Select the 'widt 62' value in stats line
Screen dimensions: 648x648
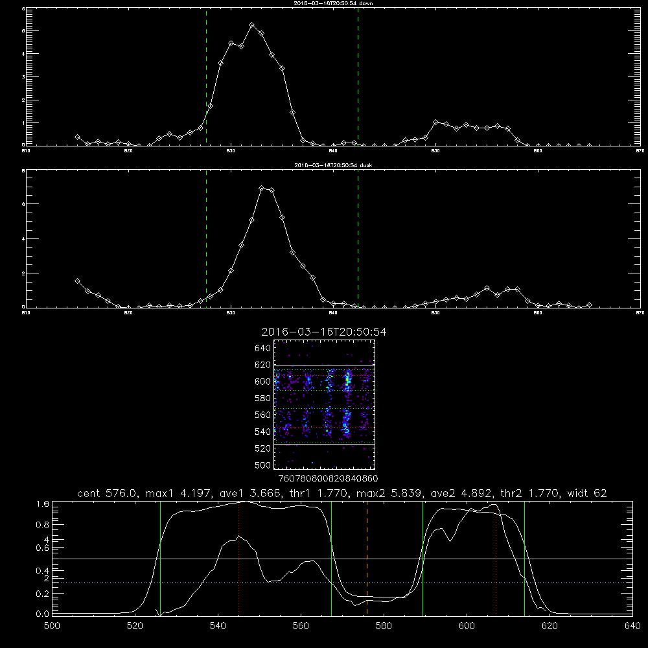click(x=587, y=493)
